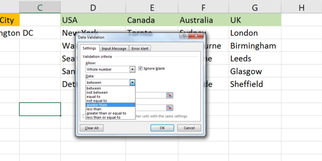Click the USA header cell
Viewport: 322px width, 161px height.
coord(93,20)
